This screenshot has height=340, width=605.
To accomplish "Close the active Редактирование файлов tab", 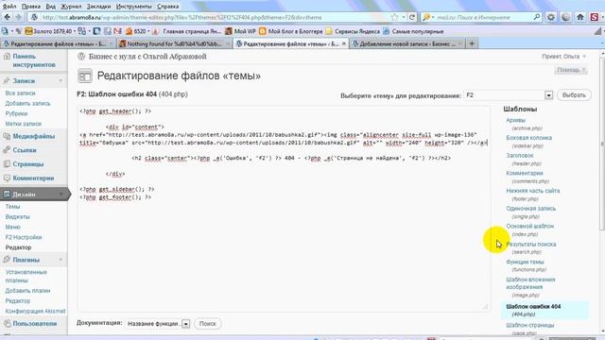I will 344,43.
